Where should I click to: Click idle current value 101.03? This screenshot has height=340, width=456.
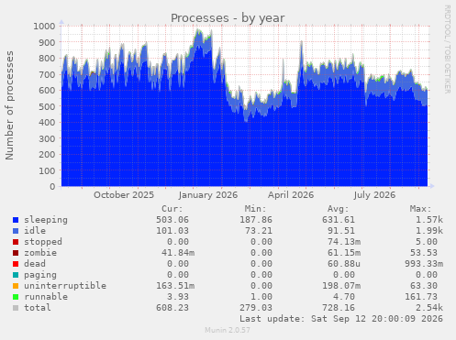pos(172,231)
